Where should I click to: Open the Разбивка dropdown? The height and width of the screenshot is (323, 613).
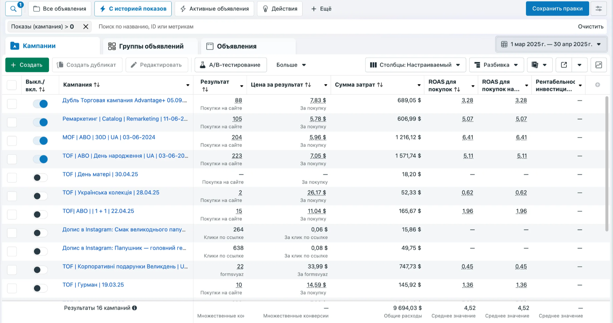[496, 65]
